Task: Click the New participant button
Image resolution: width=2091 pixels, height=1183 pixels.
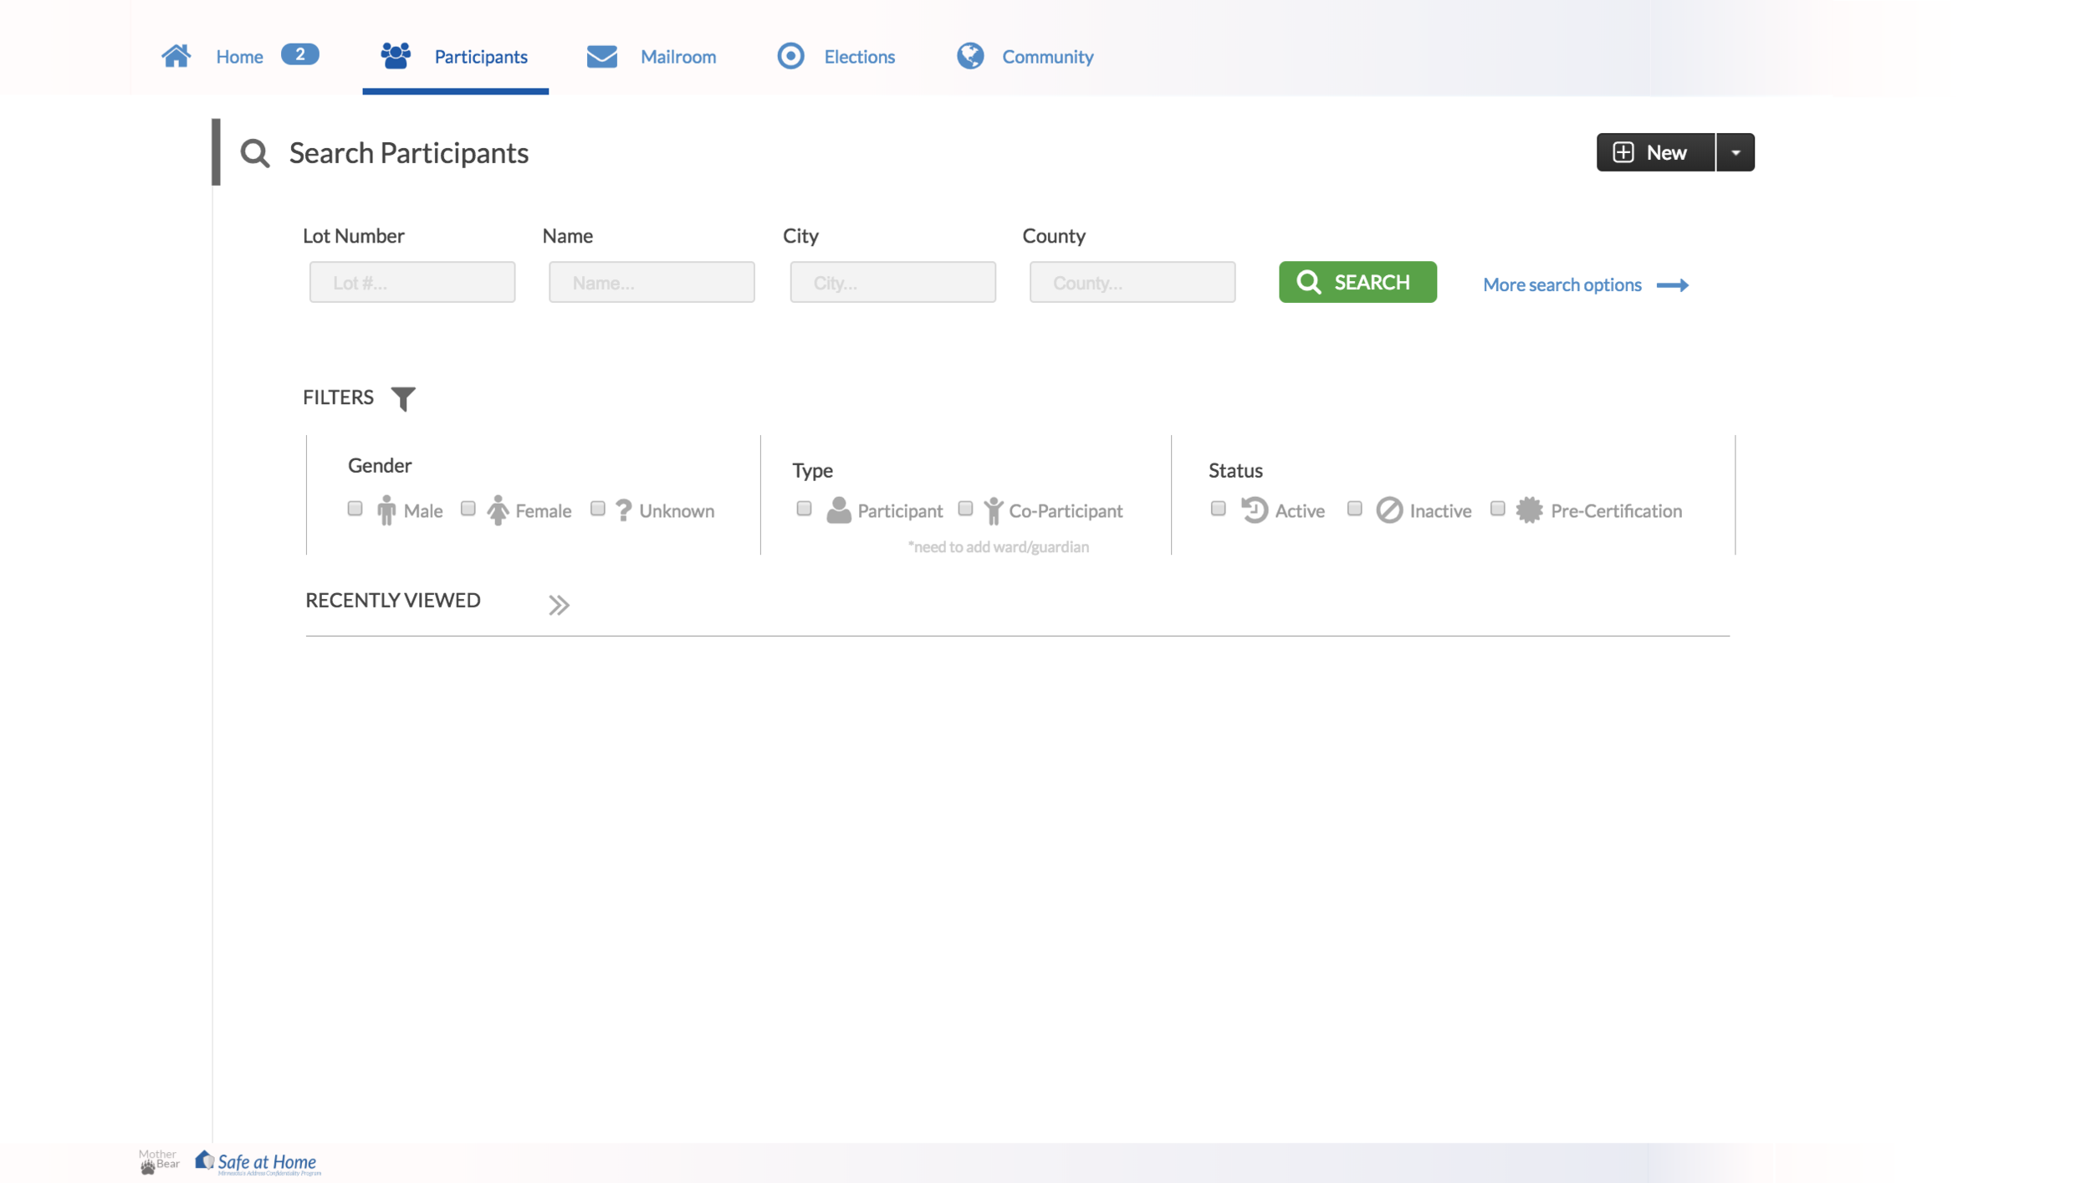Action: (1654, 151)
